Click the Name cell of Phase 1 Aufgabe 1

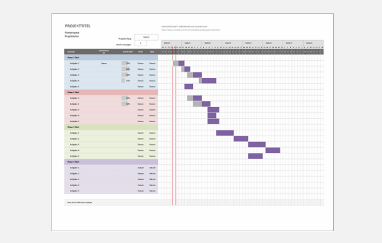click(104, 63)
